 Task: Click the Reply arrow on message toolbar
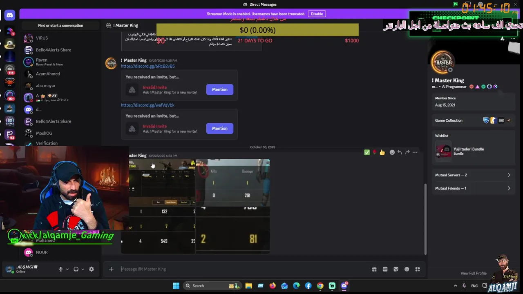coord(400,152)
